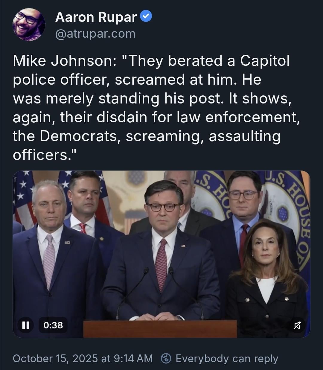Image resolution: width=323 pixels, height=370 pixels.
Task: Click the October 15, 2025 post timestamp
Action: pos(83,358)
